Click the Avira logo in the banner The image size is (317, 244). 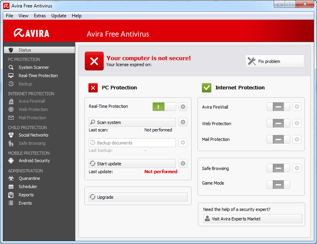tap(32, 33)
